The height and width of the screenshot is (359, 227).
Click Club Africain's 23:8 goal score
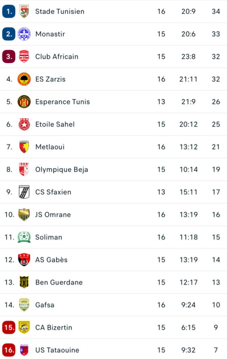click(x=189, y=57)
